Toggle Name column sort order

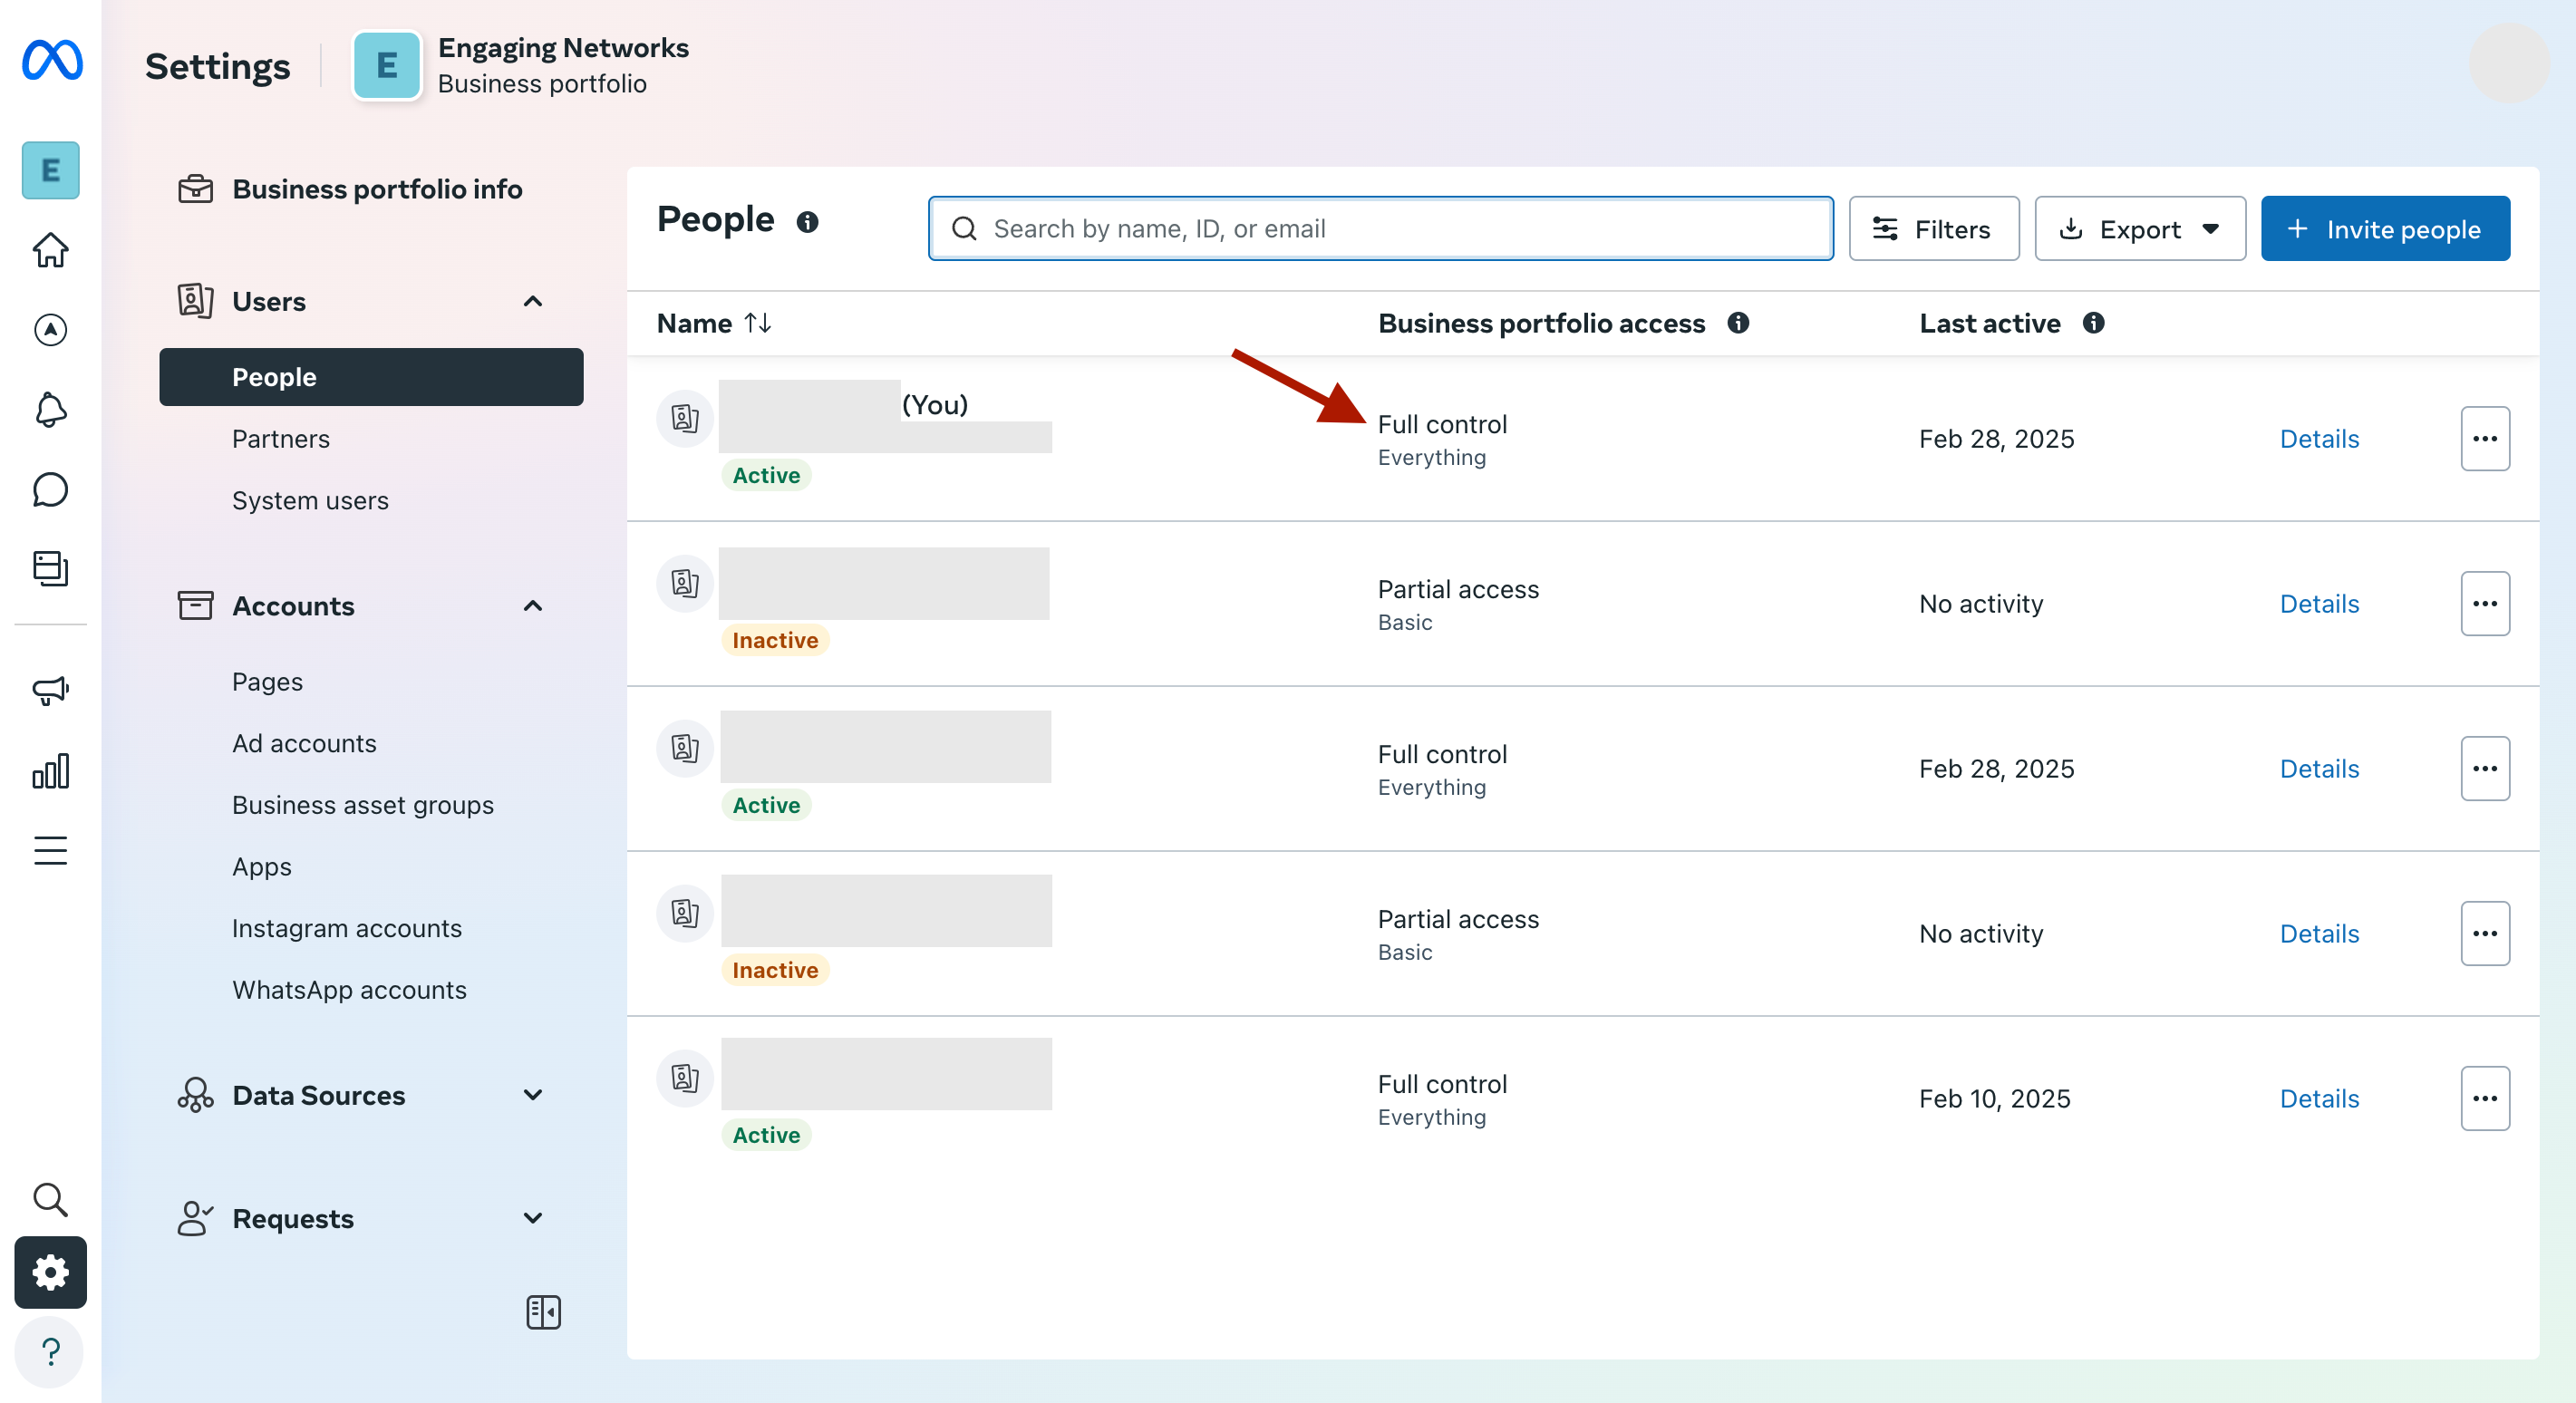tap(758, 323)
